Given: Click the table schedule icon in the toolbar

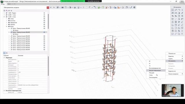Looking at the screenshot, I should [103, 8].
